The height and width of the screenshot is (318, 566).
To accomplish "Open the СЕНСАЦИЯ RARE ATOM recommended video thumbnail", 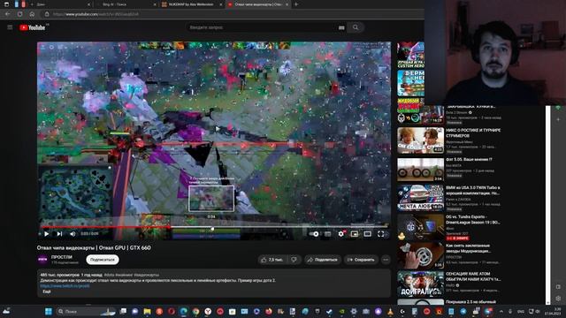I will click(x=421, y=284).
